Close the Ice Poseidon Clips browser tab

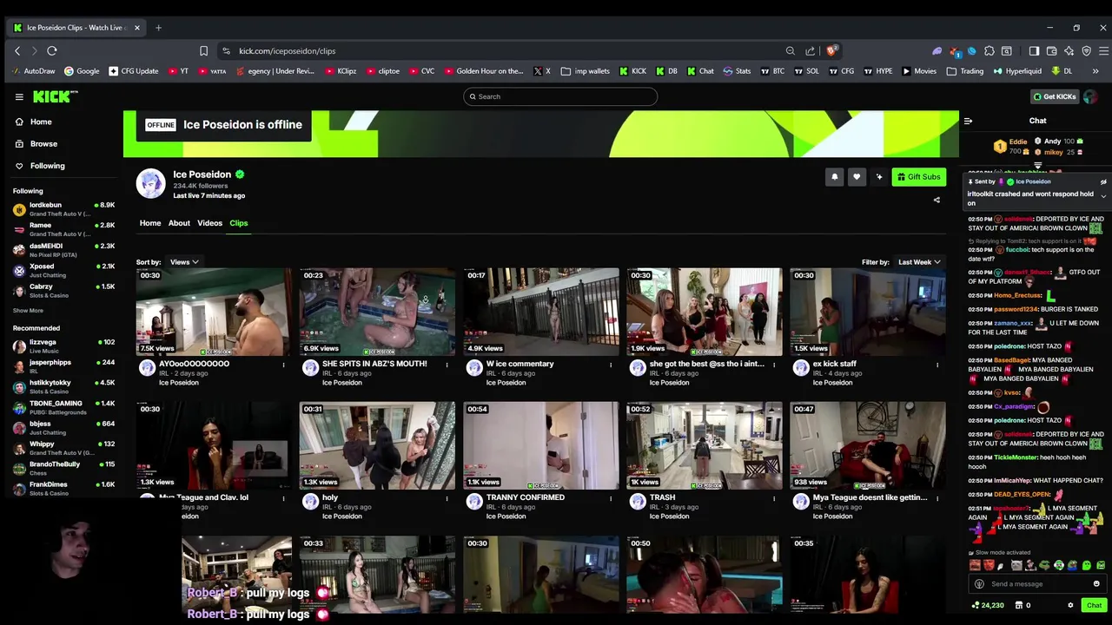tap(136, 28)
